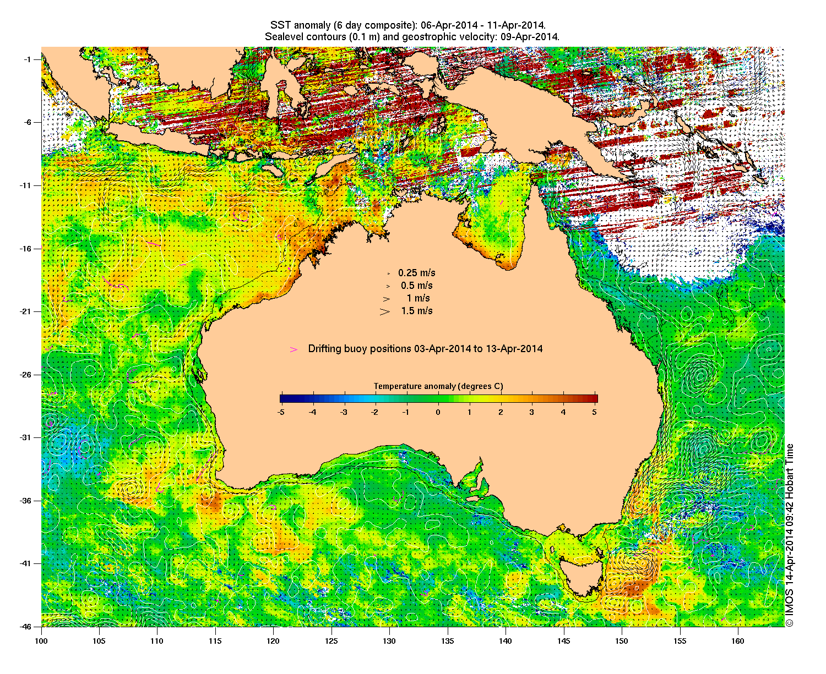The width and height of the screenshot is (826, 674).
Task: Click longitude tick label 135
Action: (448, 641)
